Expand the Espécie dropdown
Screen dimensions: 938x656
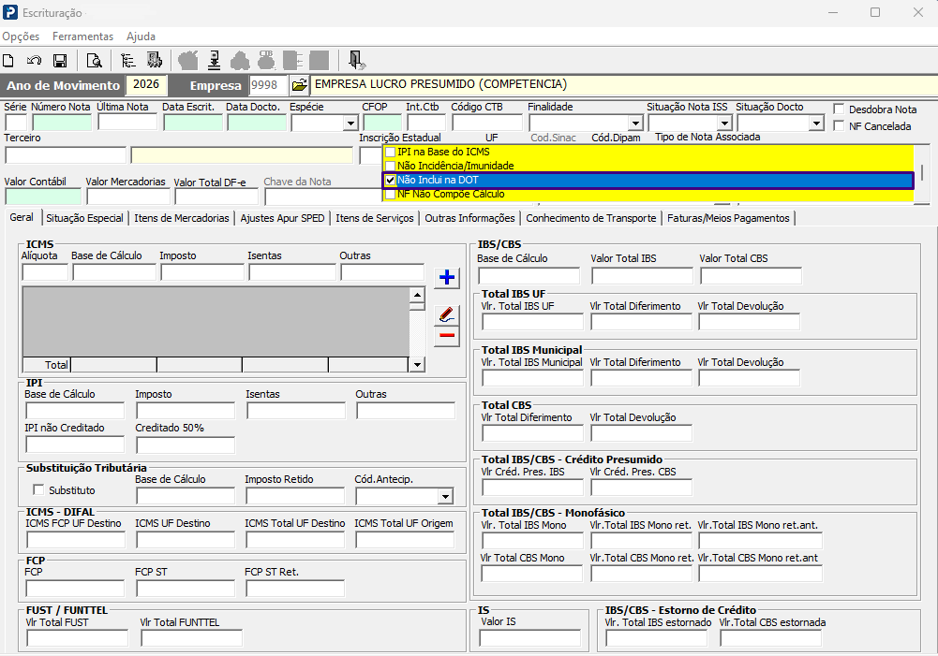350,124
